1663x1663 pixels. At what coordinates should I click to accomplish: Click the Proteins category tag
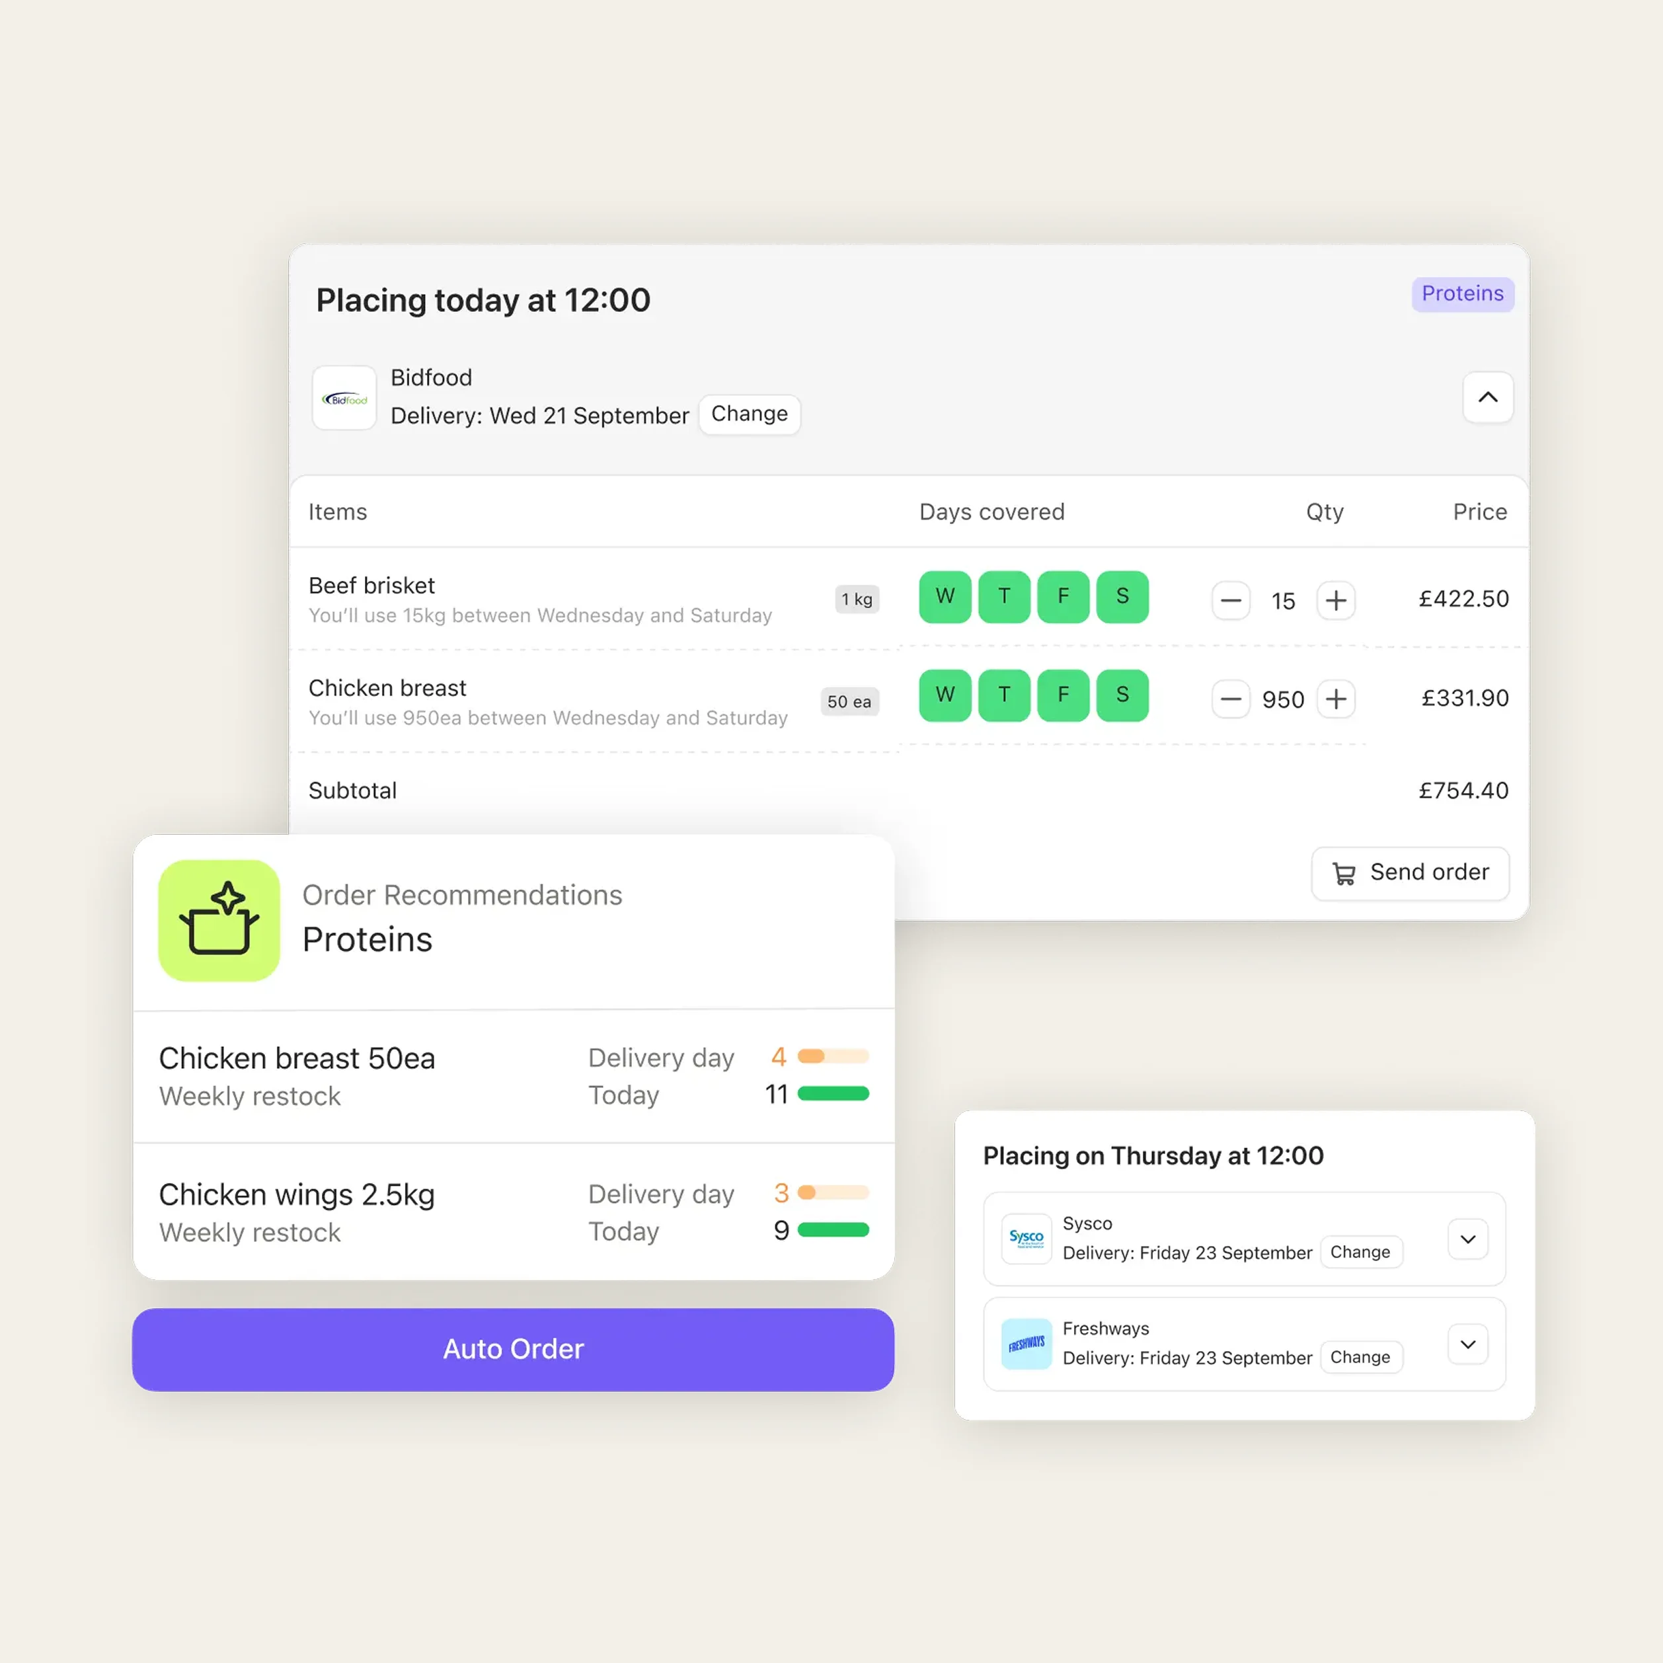[x=1463, y=294]
